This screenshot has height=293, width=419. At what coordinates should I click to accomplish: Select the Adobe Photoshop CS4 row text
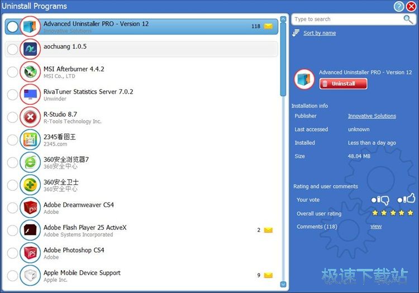click(x=74, y=250)
